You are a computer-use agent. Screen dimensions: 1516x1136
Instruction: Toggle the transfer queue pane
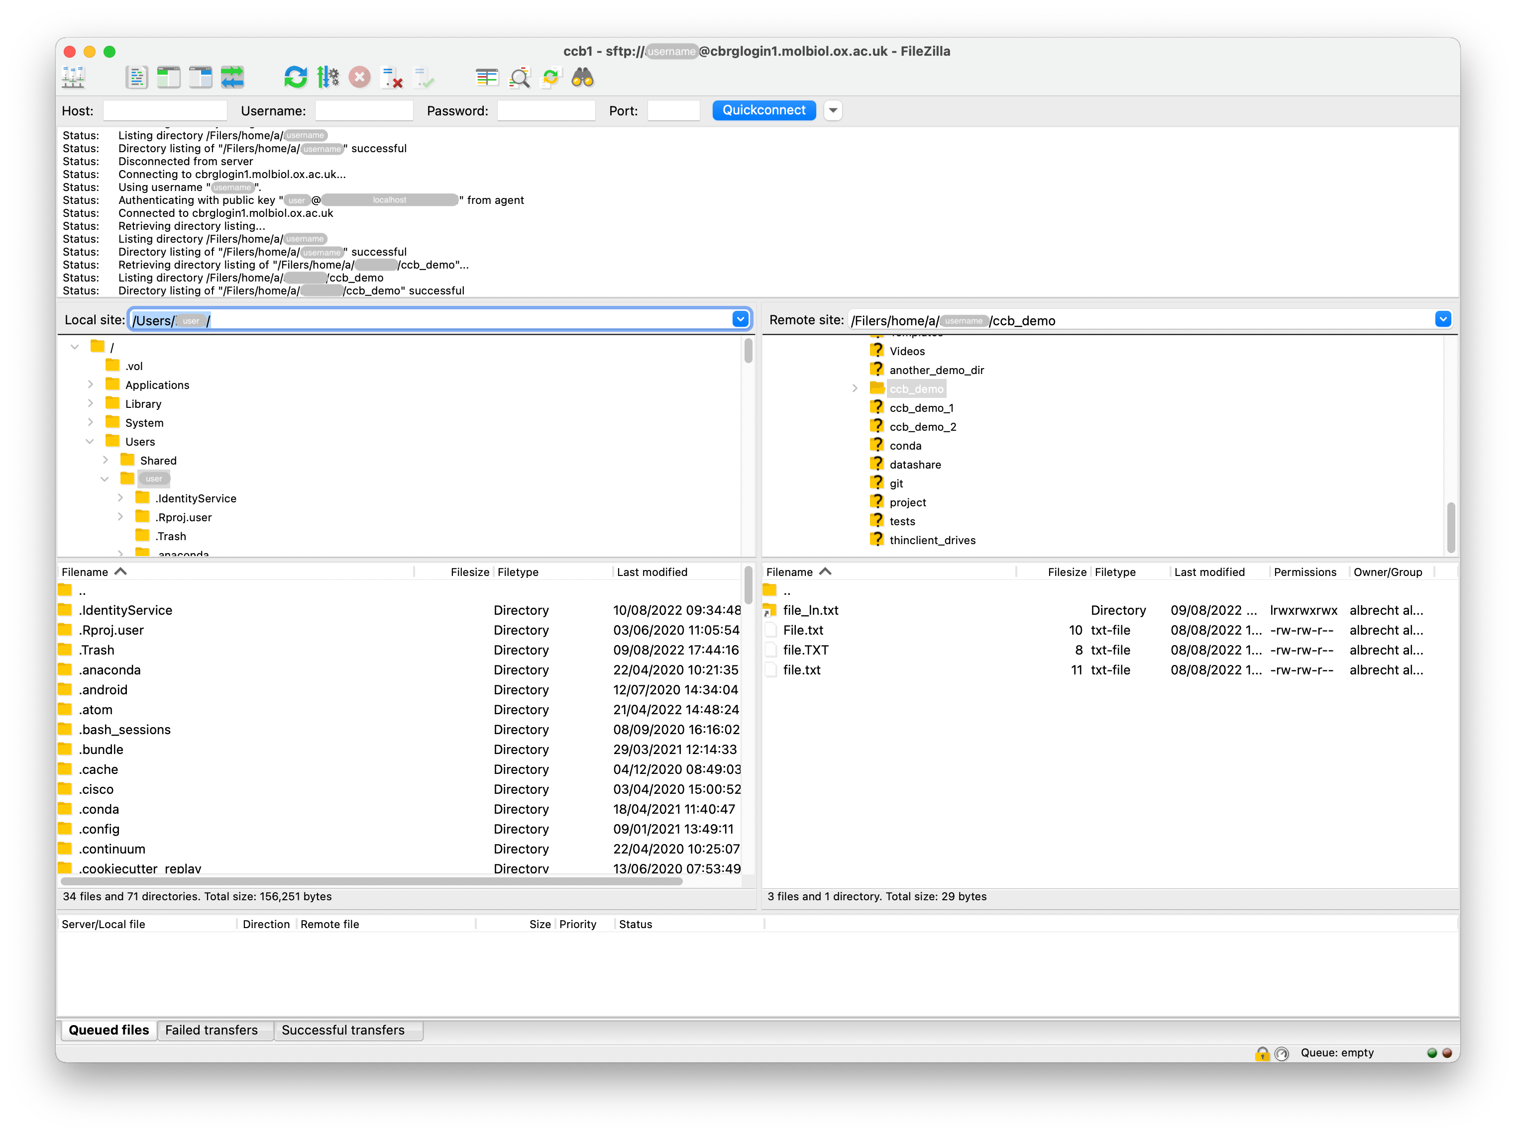click(232, 77)
